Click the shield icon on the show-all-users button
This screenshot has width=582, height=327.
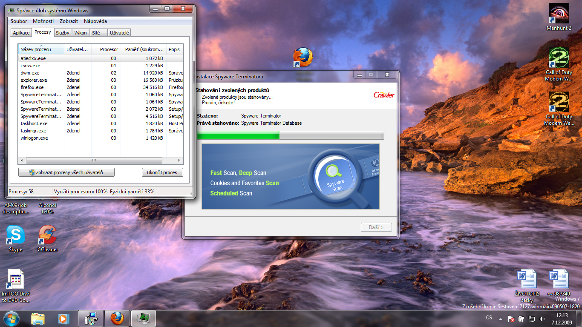pyautogui.click(x=32, y=172)
